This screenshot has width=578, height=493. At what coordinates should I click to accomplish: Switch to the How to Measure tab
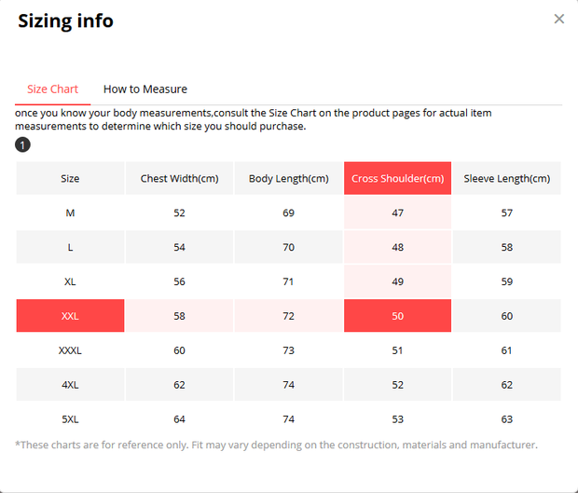tap(145, 89)
